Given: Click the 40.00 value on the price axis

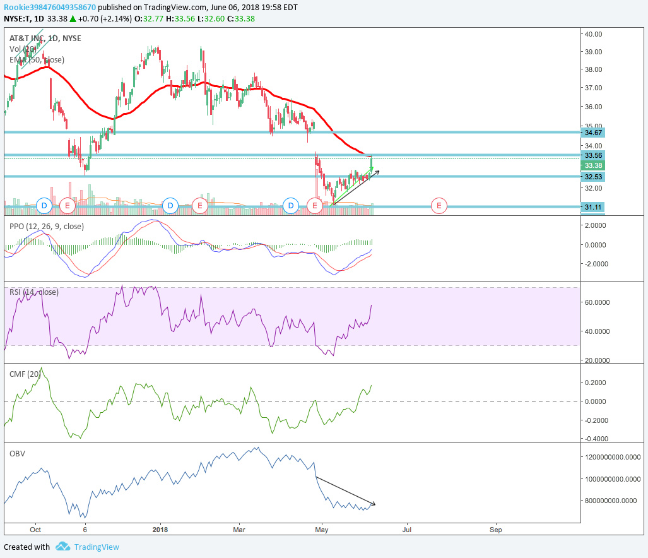Looking at the screenshot, I should [x=594, y=34].
